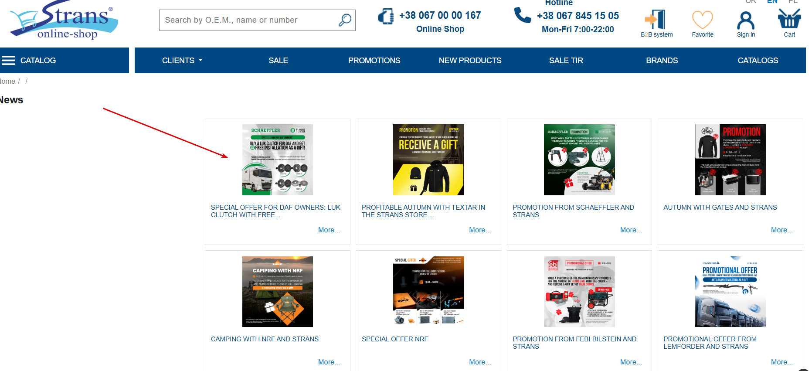Open the PROMOTIONS menu item

click(374, 61)
